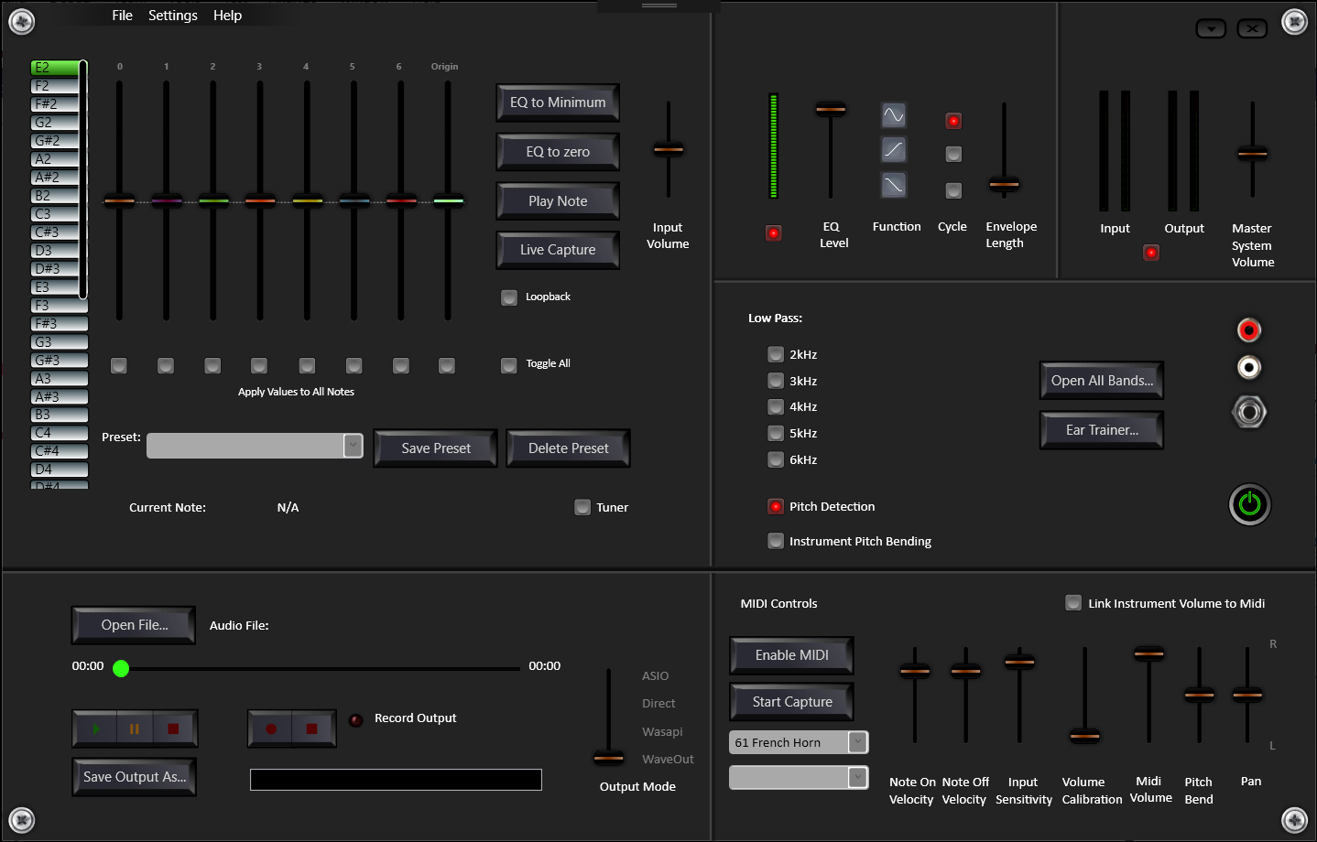Click the red RCA jack icon
The image size is (1317, 842).
1248,329
